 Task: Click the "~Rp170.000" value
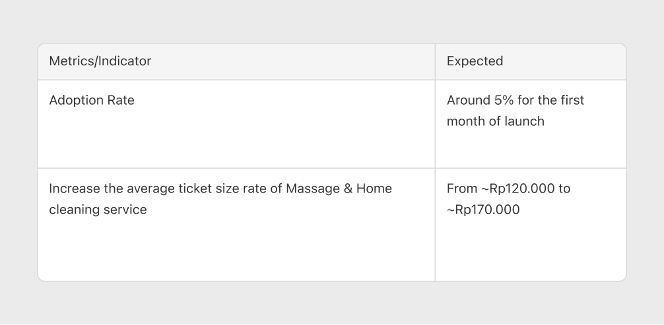coord(483,210)
